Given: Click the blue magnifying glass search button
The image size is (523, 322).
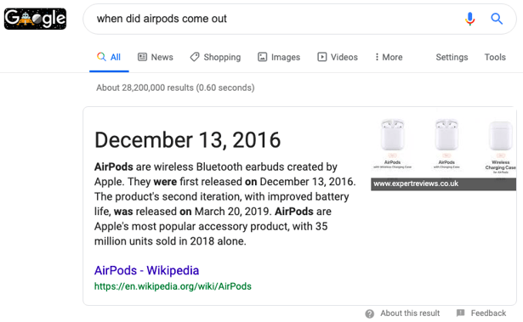Looking at the screenshot, I should click(x=497, y=19).
